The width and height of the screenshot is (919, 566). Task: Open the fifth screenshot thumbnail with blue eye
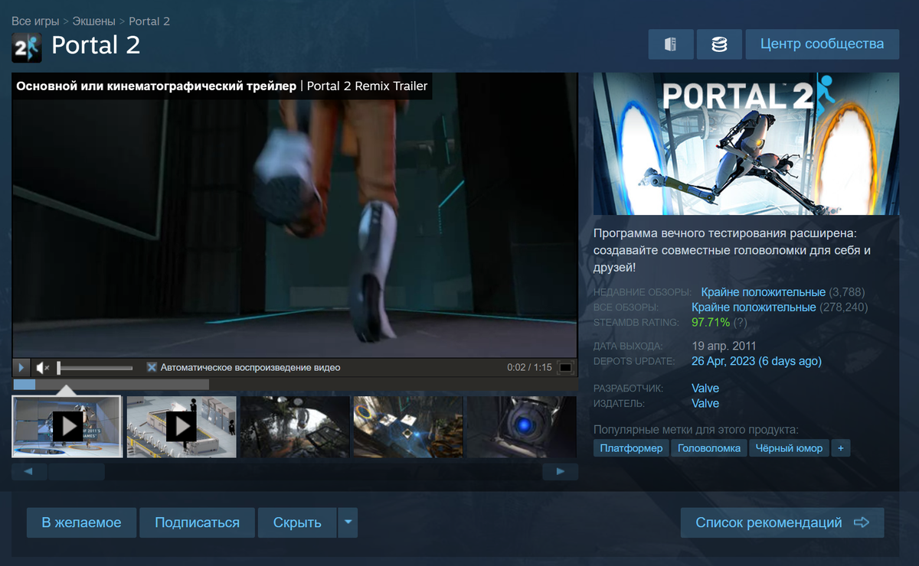point(522,426)
